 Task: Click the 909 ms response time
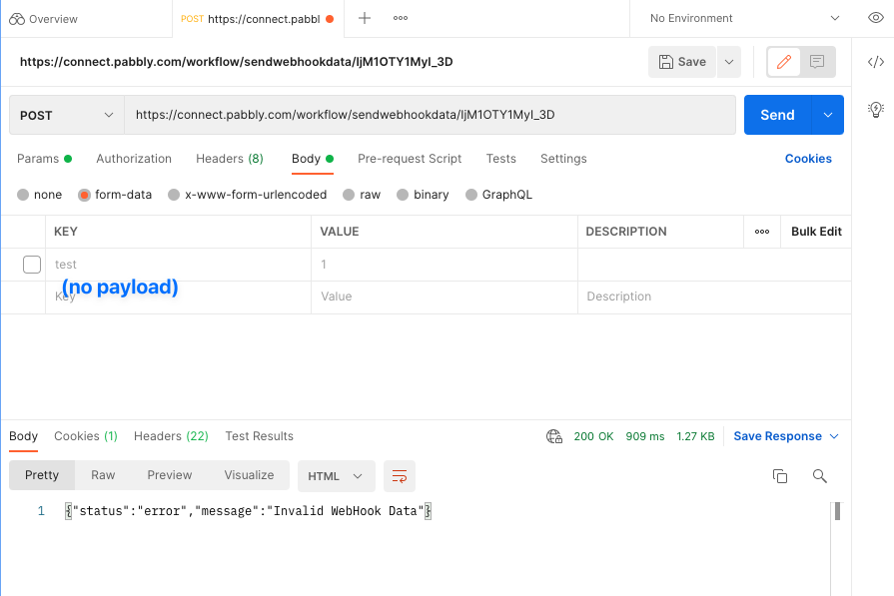[x=645, y=436]
